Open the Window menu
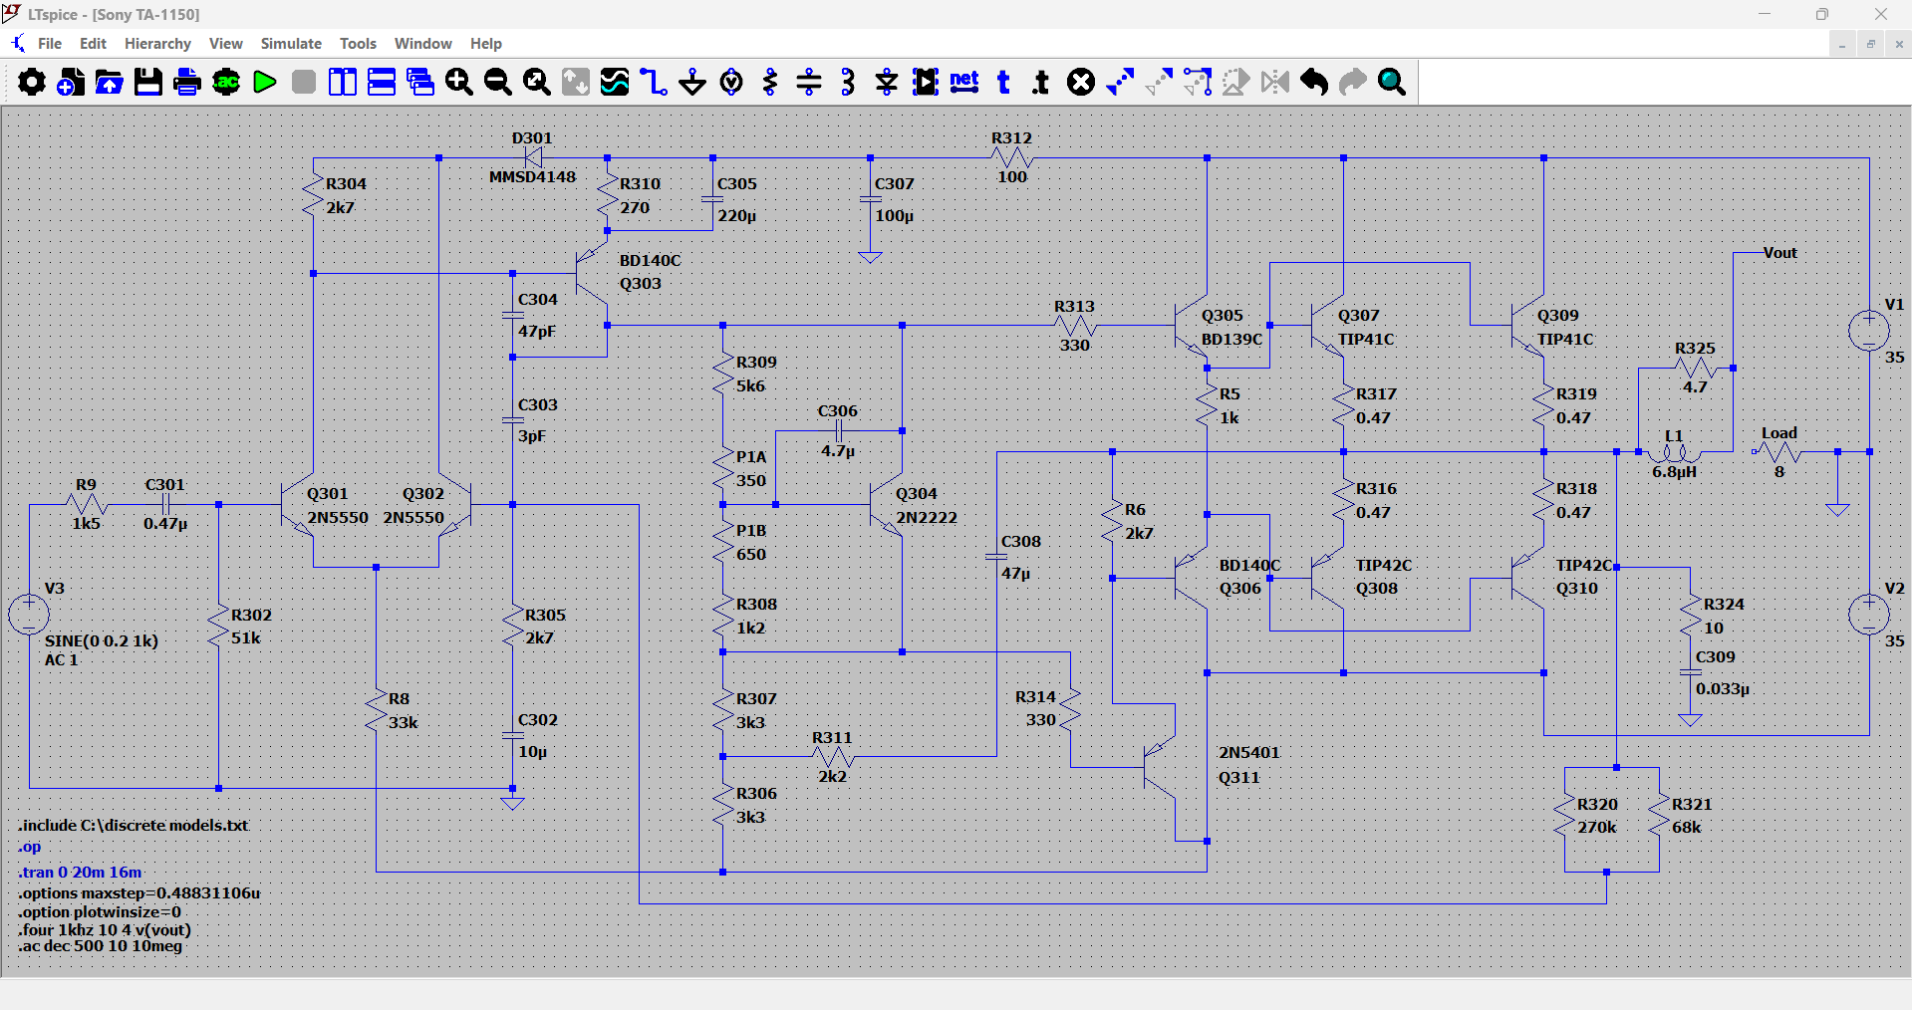 click(x=423, y=44)
